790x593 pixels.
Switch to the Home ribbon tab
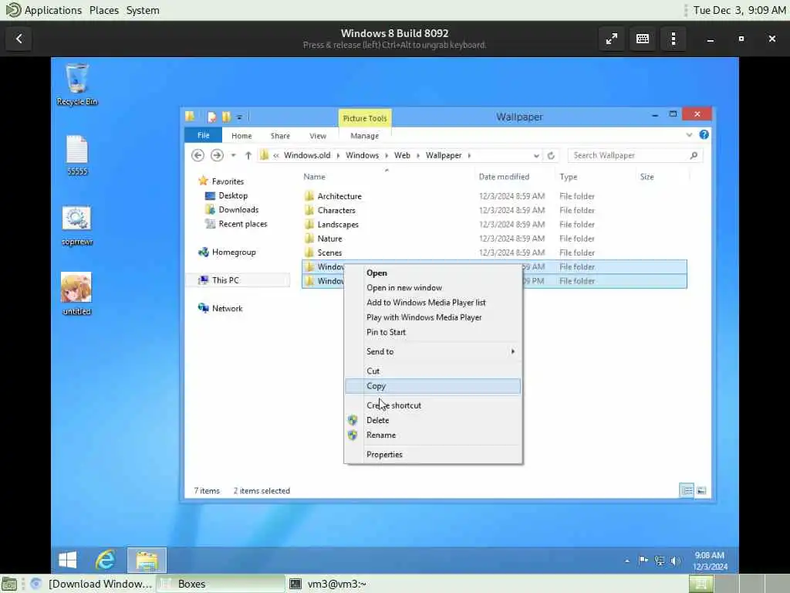click(x=241, y=136)
